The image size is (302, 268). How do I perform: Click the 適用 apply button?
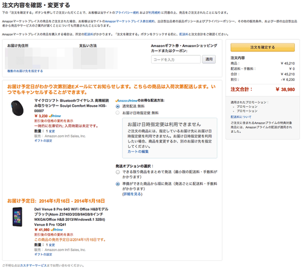(x=209, y=59)
